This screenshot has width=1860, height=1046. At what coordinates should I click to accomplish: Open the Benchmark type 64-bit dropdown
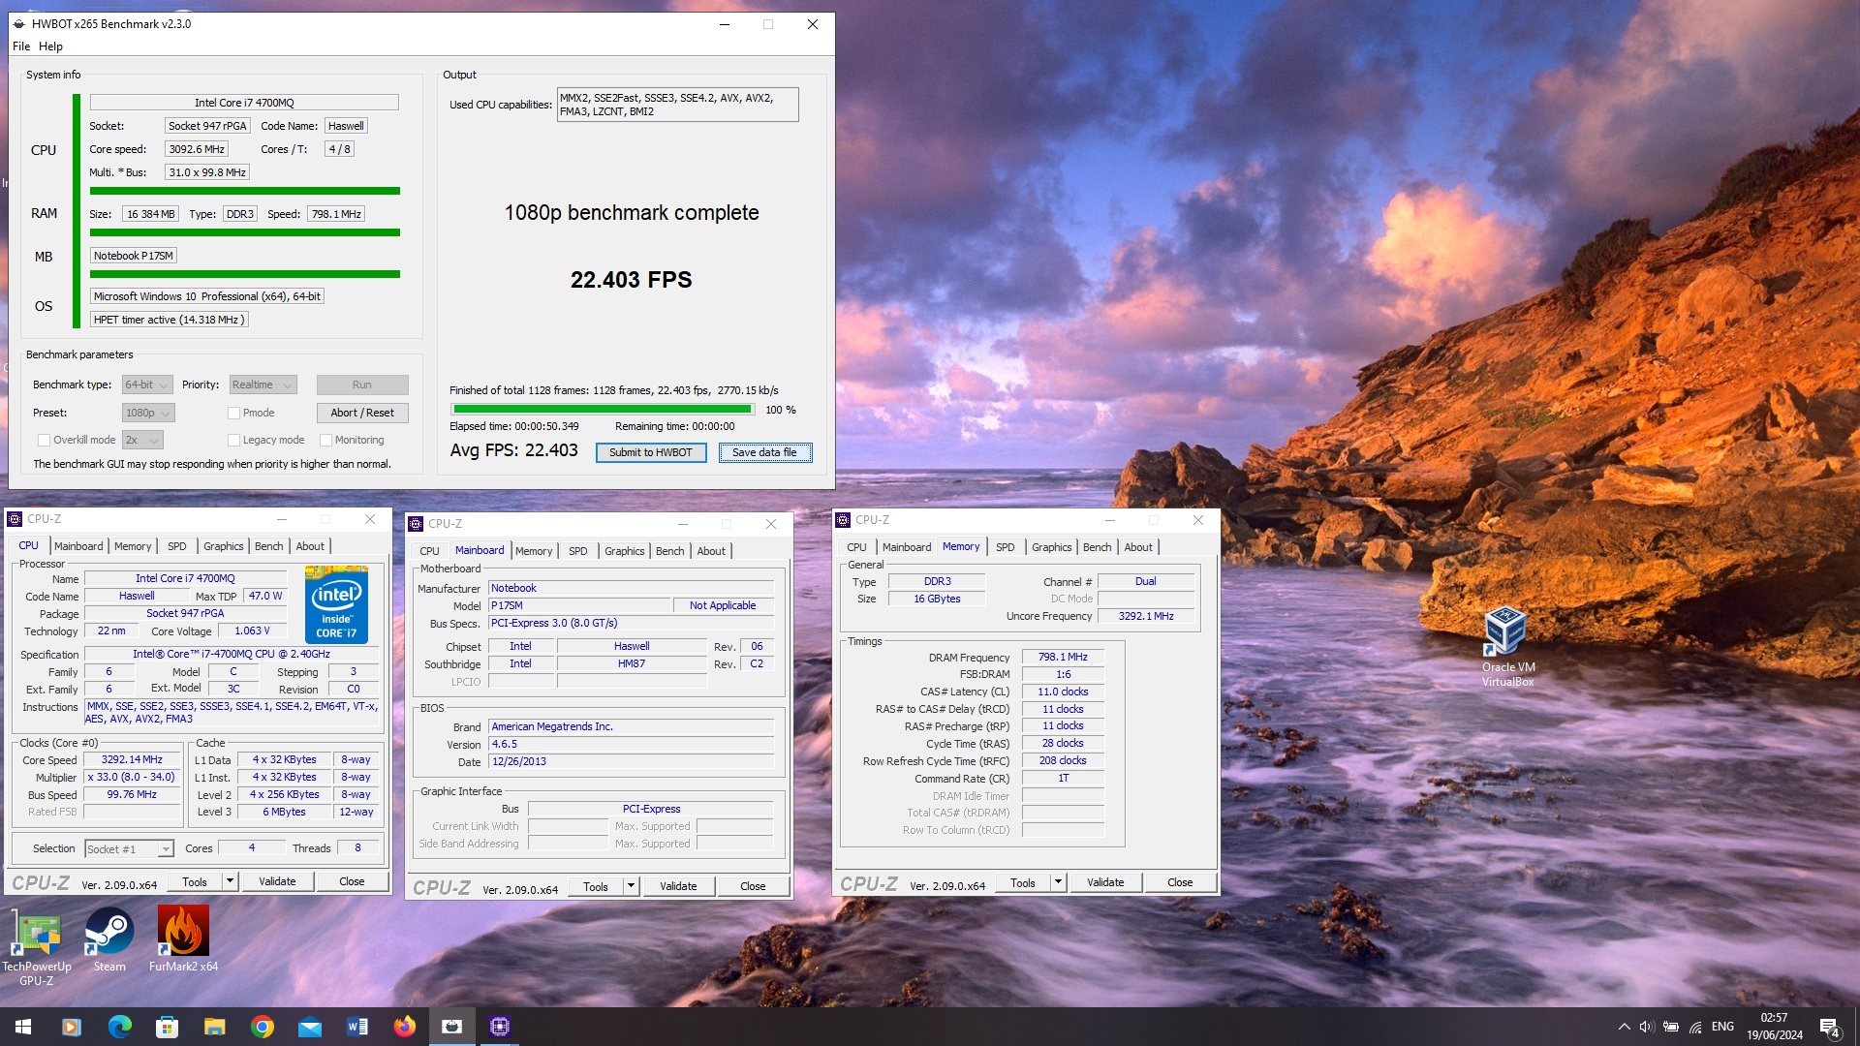[147, 385]
